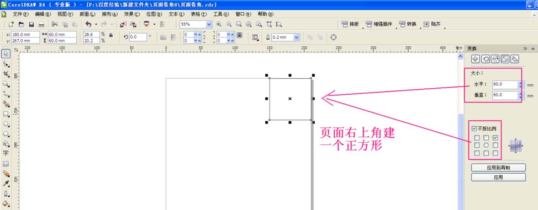Click the 转换 toolbar button

click(408, 24)
